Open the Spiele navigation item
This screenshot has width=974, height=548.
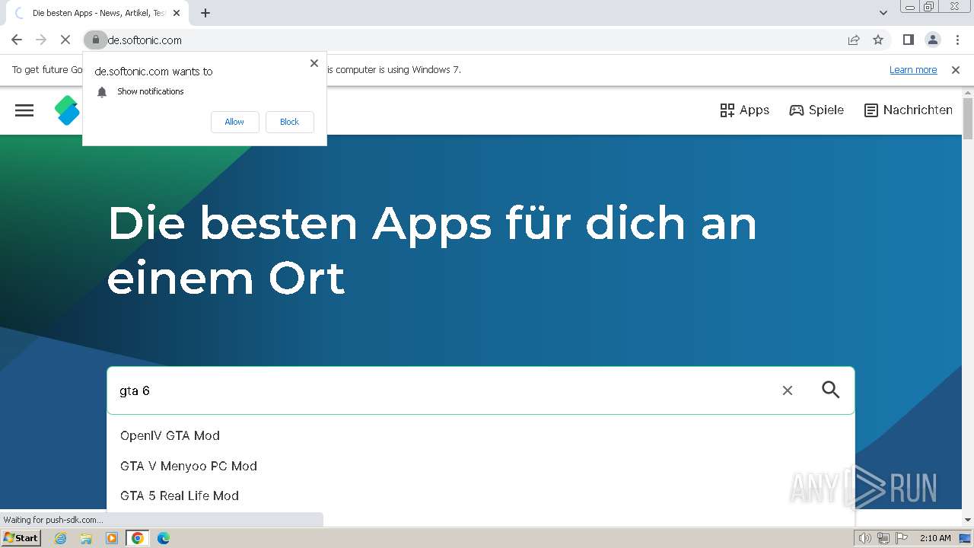click(x=816, y=110)
